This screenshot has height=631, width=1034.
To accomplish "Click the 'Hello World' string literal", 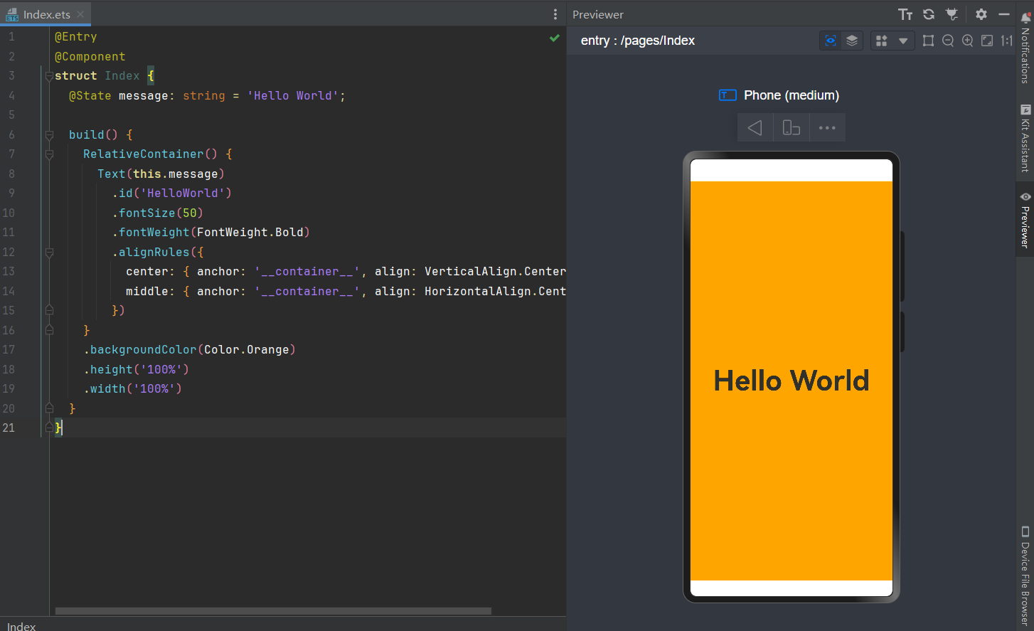I will 293,95.
